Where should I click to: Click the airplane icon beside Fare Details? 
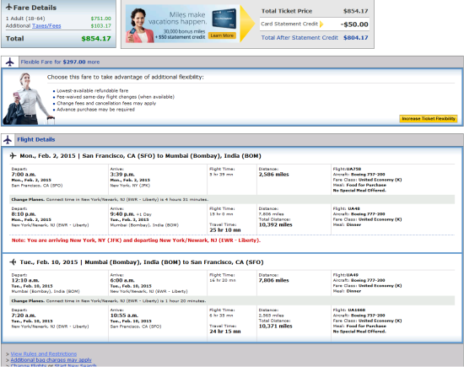(x=9, y=7)
